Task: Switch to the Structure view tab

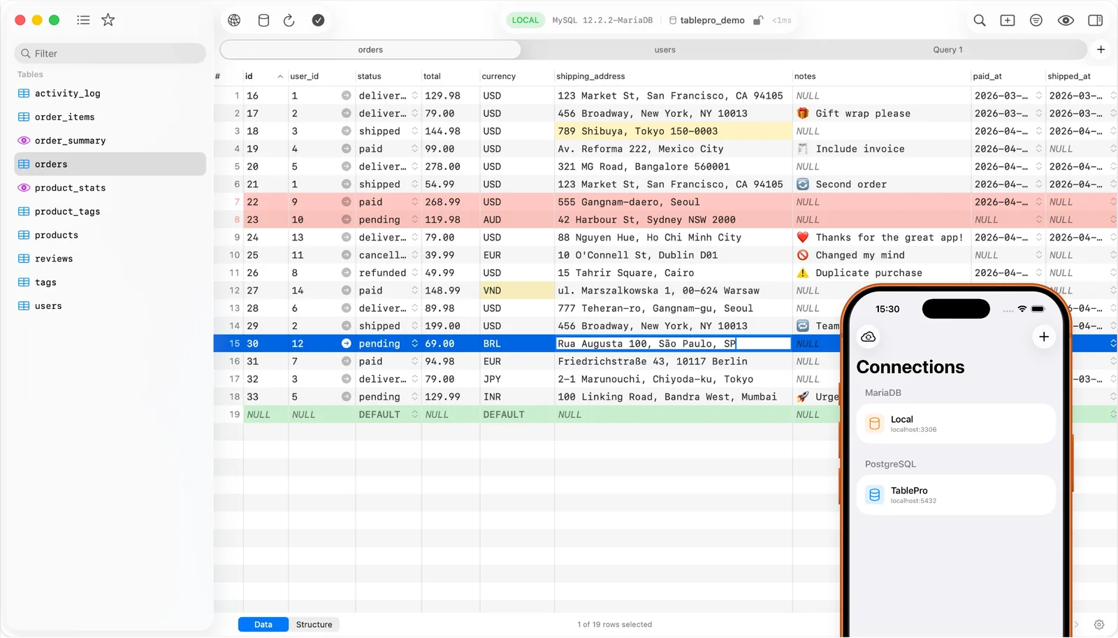Action: (314, 625)
